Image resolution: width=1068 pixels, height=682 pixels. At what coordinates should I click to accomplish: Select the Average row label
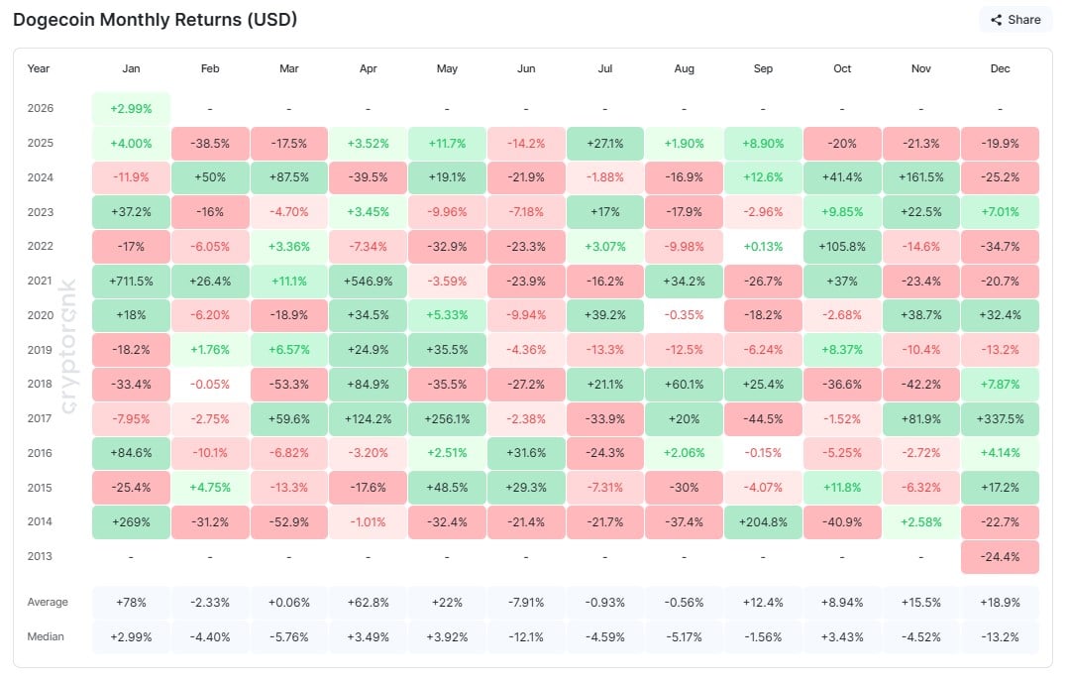click(48, 602)
